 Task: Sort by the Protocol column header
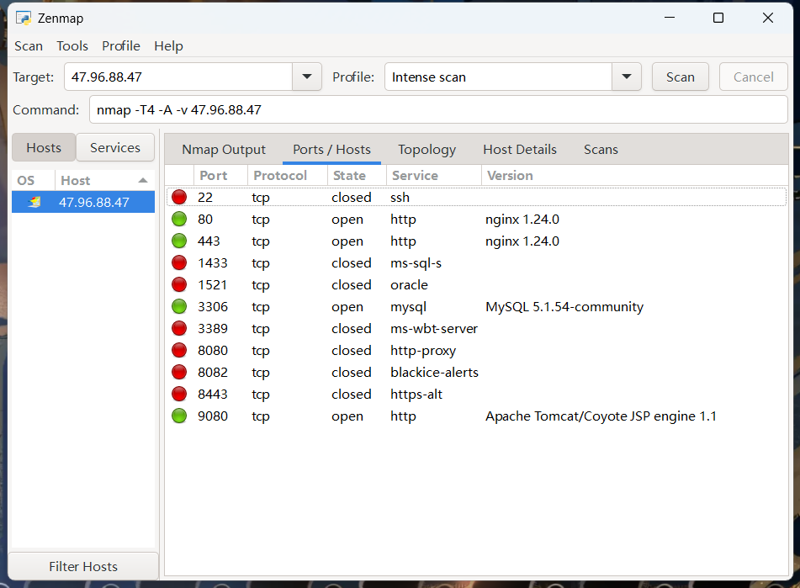287,176
